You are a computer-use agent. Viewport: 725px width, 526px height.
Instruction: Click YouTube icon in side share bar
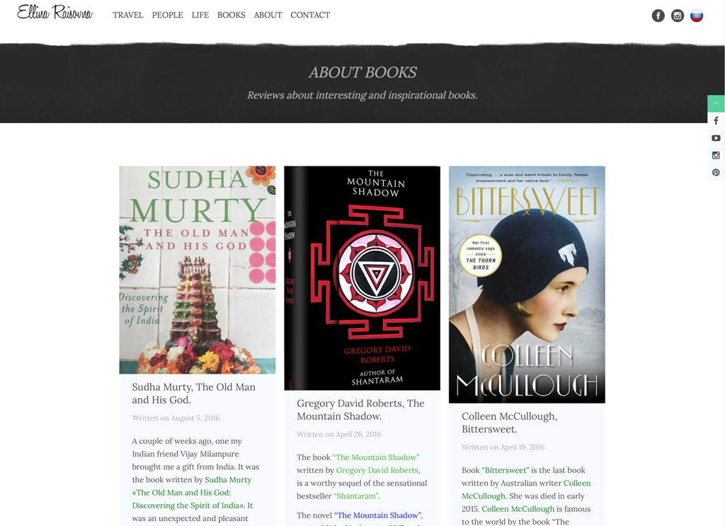[x=716, y=138]
